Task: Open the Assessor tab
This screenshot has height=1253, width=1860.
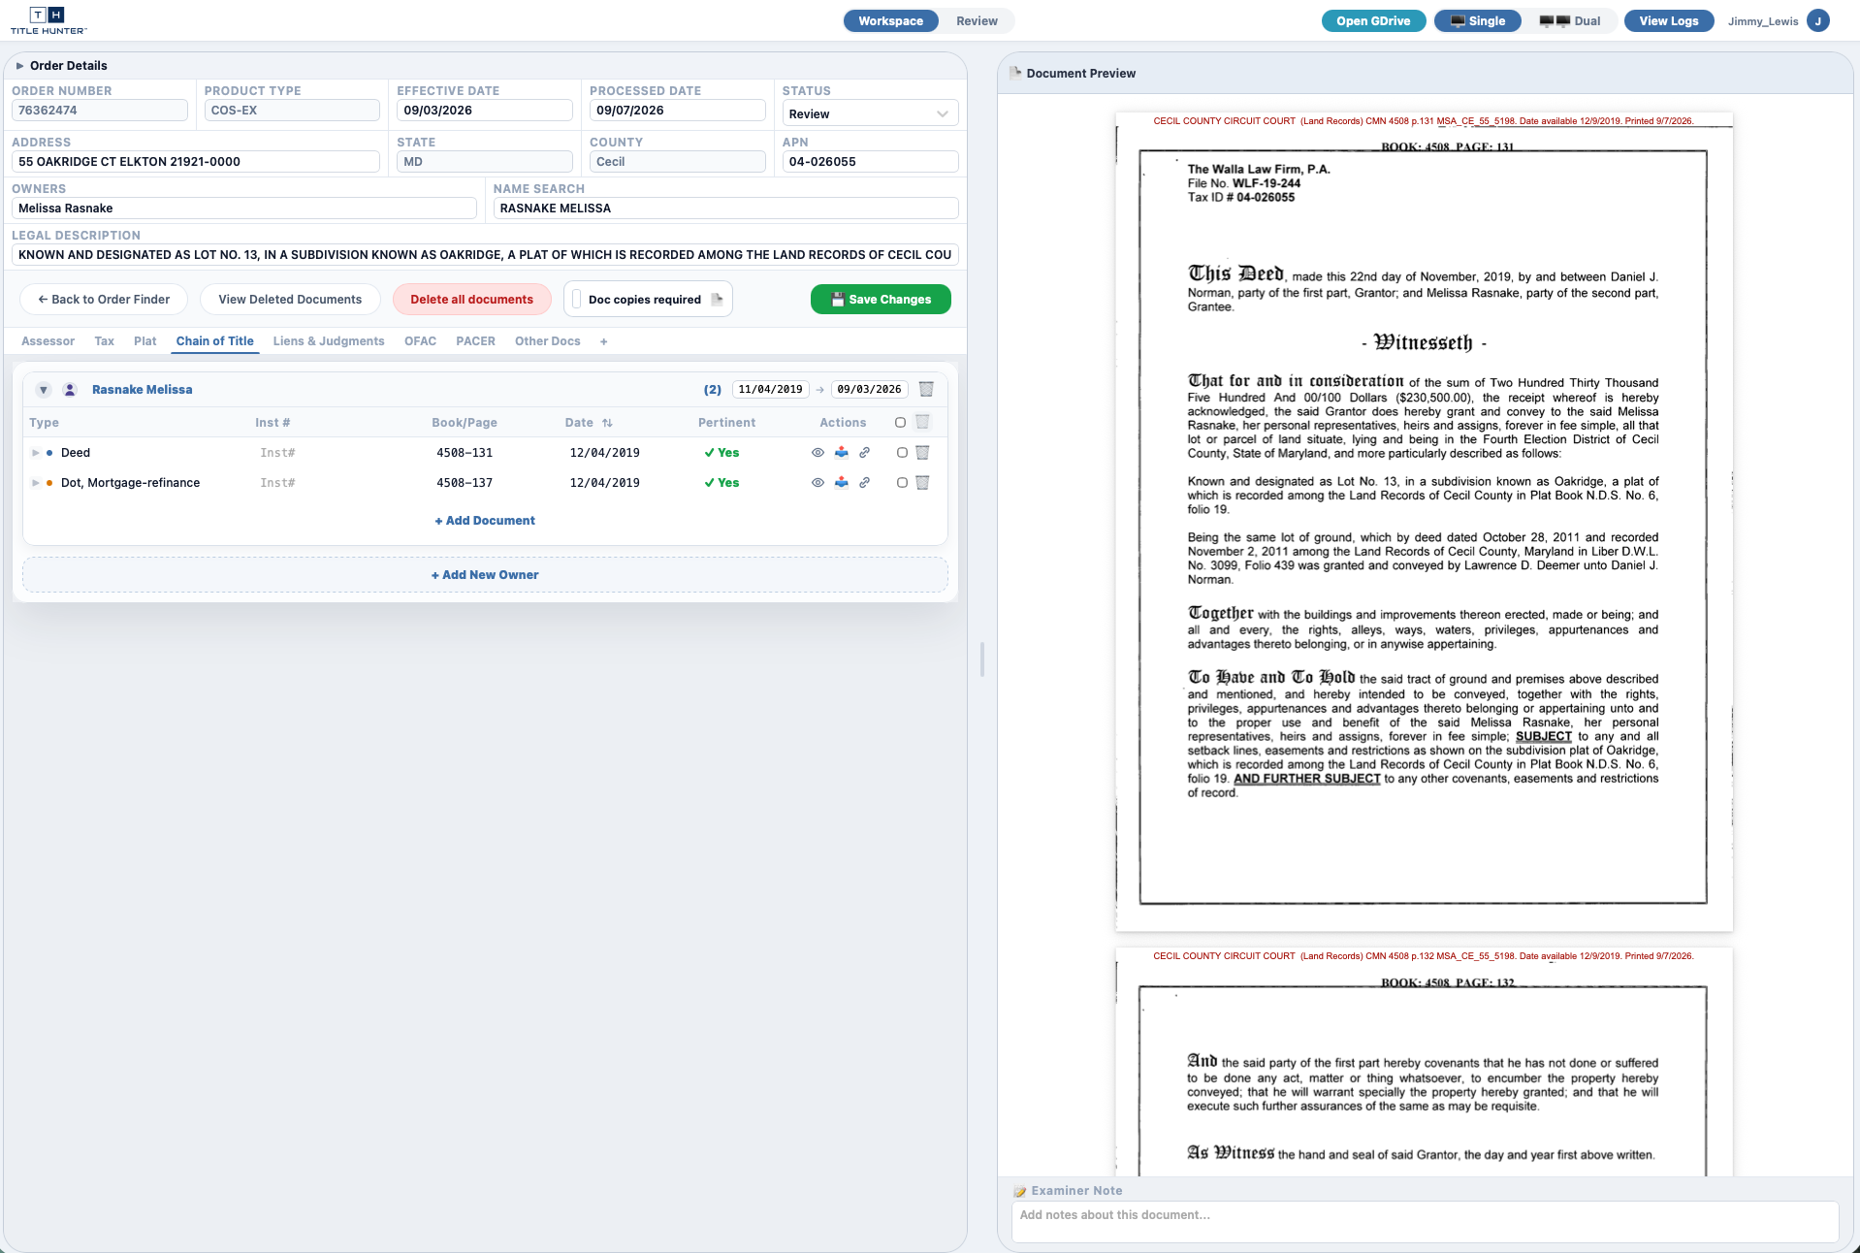Action: pos(48,341)
